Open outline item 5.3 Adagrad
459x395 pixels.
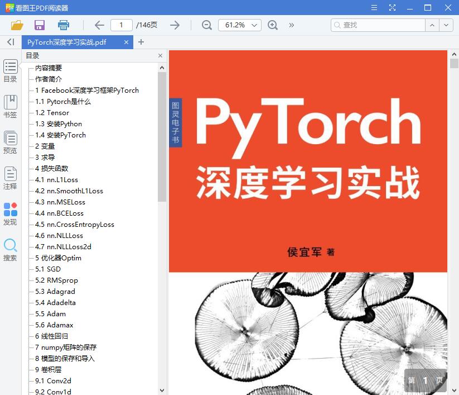pyautogui.click(x=55, y=291)
